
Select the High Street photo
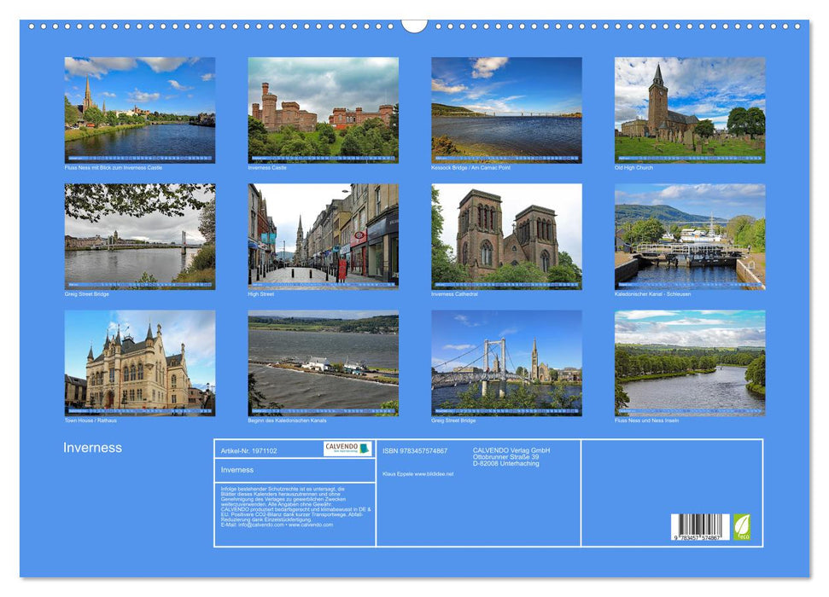pyautogui.click(x=323, y=237)
